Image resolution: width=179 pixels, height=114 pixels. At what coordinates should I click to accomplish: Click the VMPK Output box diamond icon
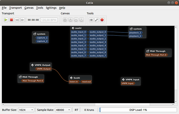(x=32, y=65)
